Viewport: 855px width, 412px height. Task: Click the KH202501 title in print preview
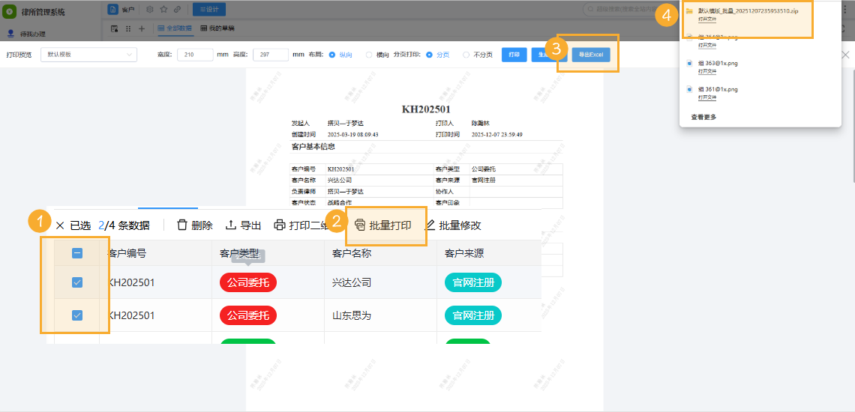click(x=426, y=109)
